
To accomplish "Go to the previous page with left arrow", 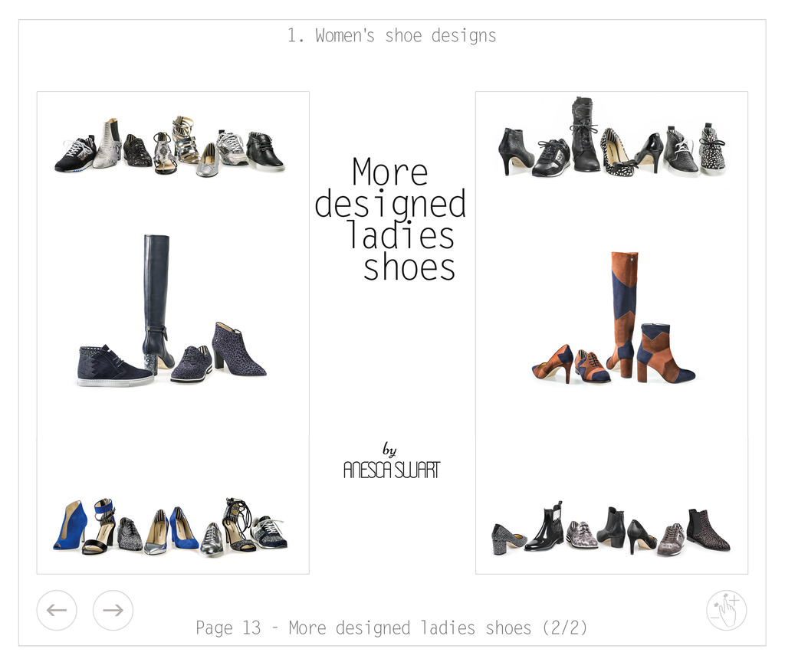I will click(57, 610).
